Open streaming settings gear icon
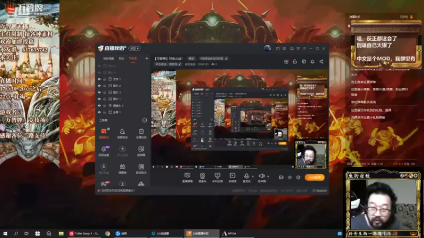424x238 pixels. point(298,177)
